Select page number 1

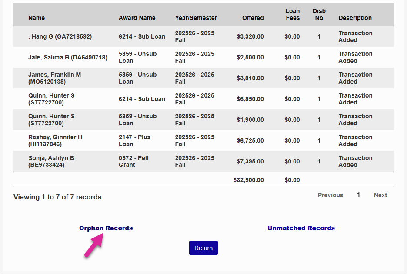click(358, 195)
